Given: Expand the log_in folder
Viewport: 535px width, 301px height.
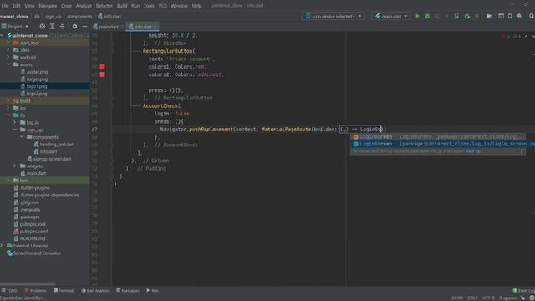Looking at the screenshot, I should 15,122.
